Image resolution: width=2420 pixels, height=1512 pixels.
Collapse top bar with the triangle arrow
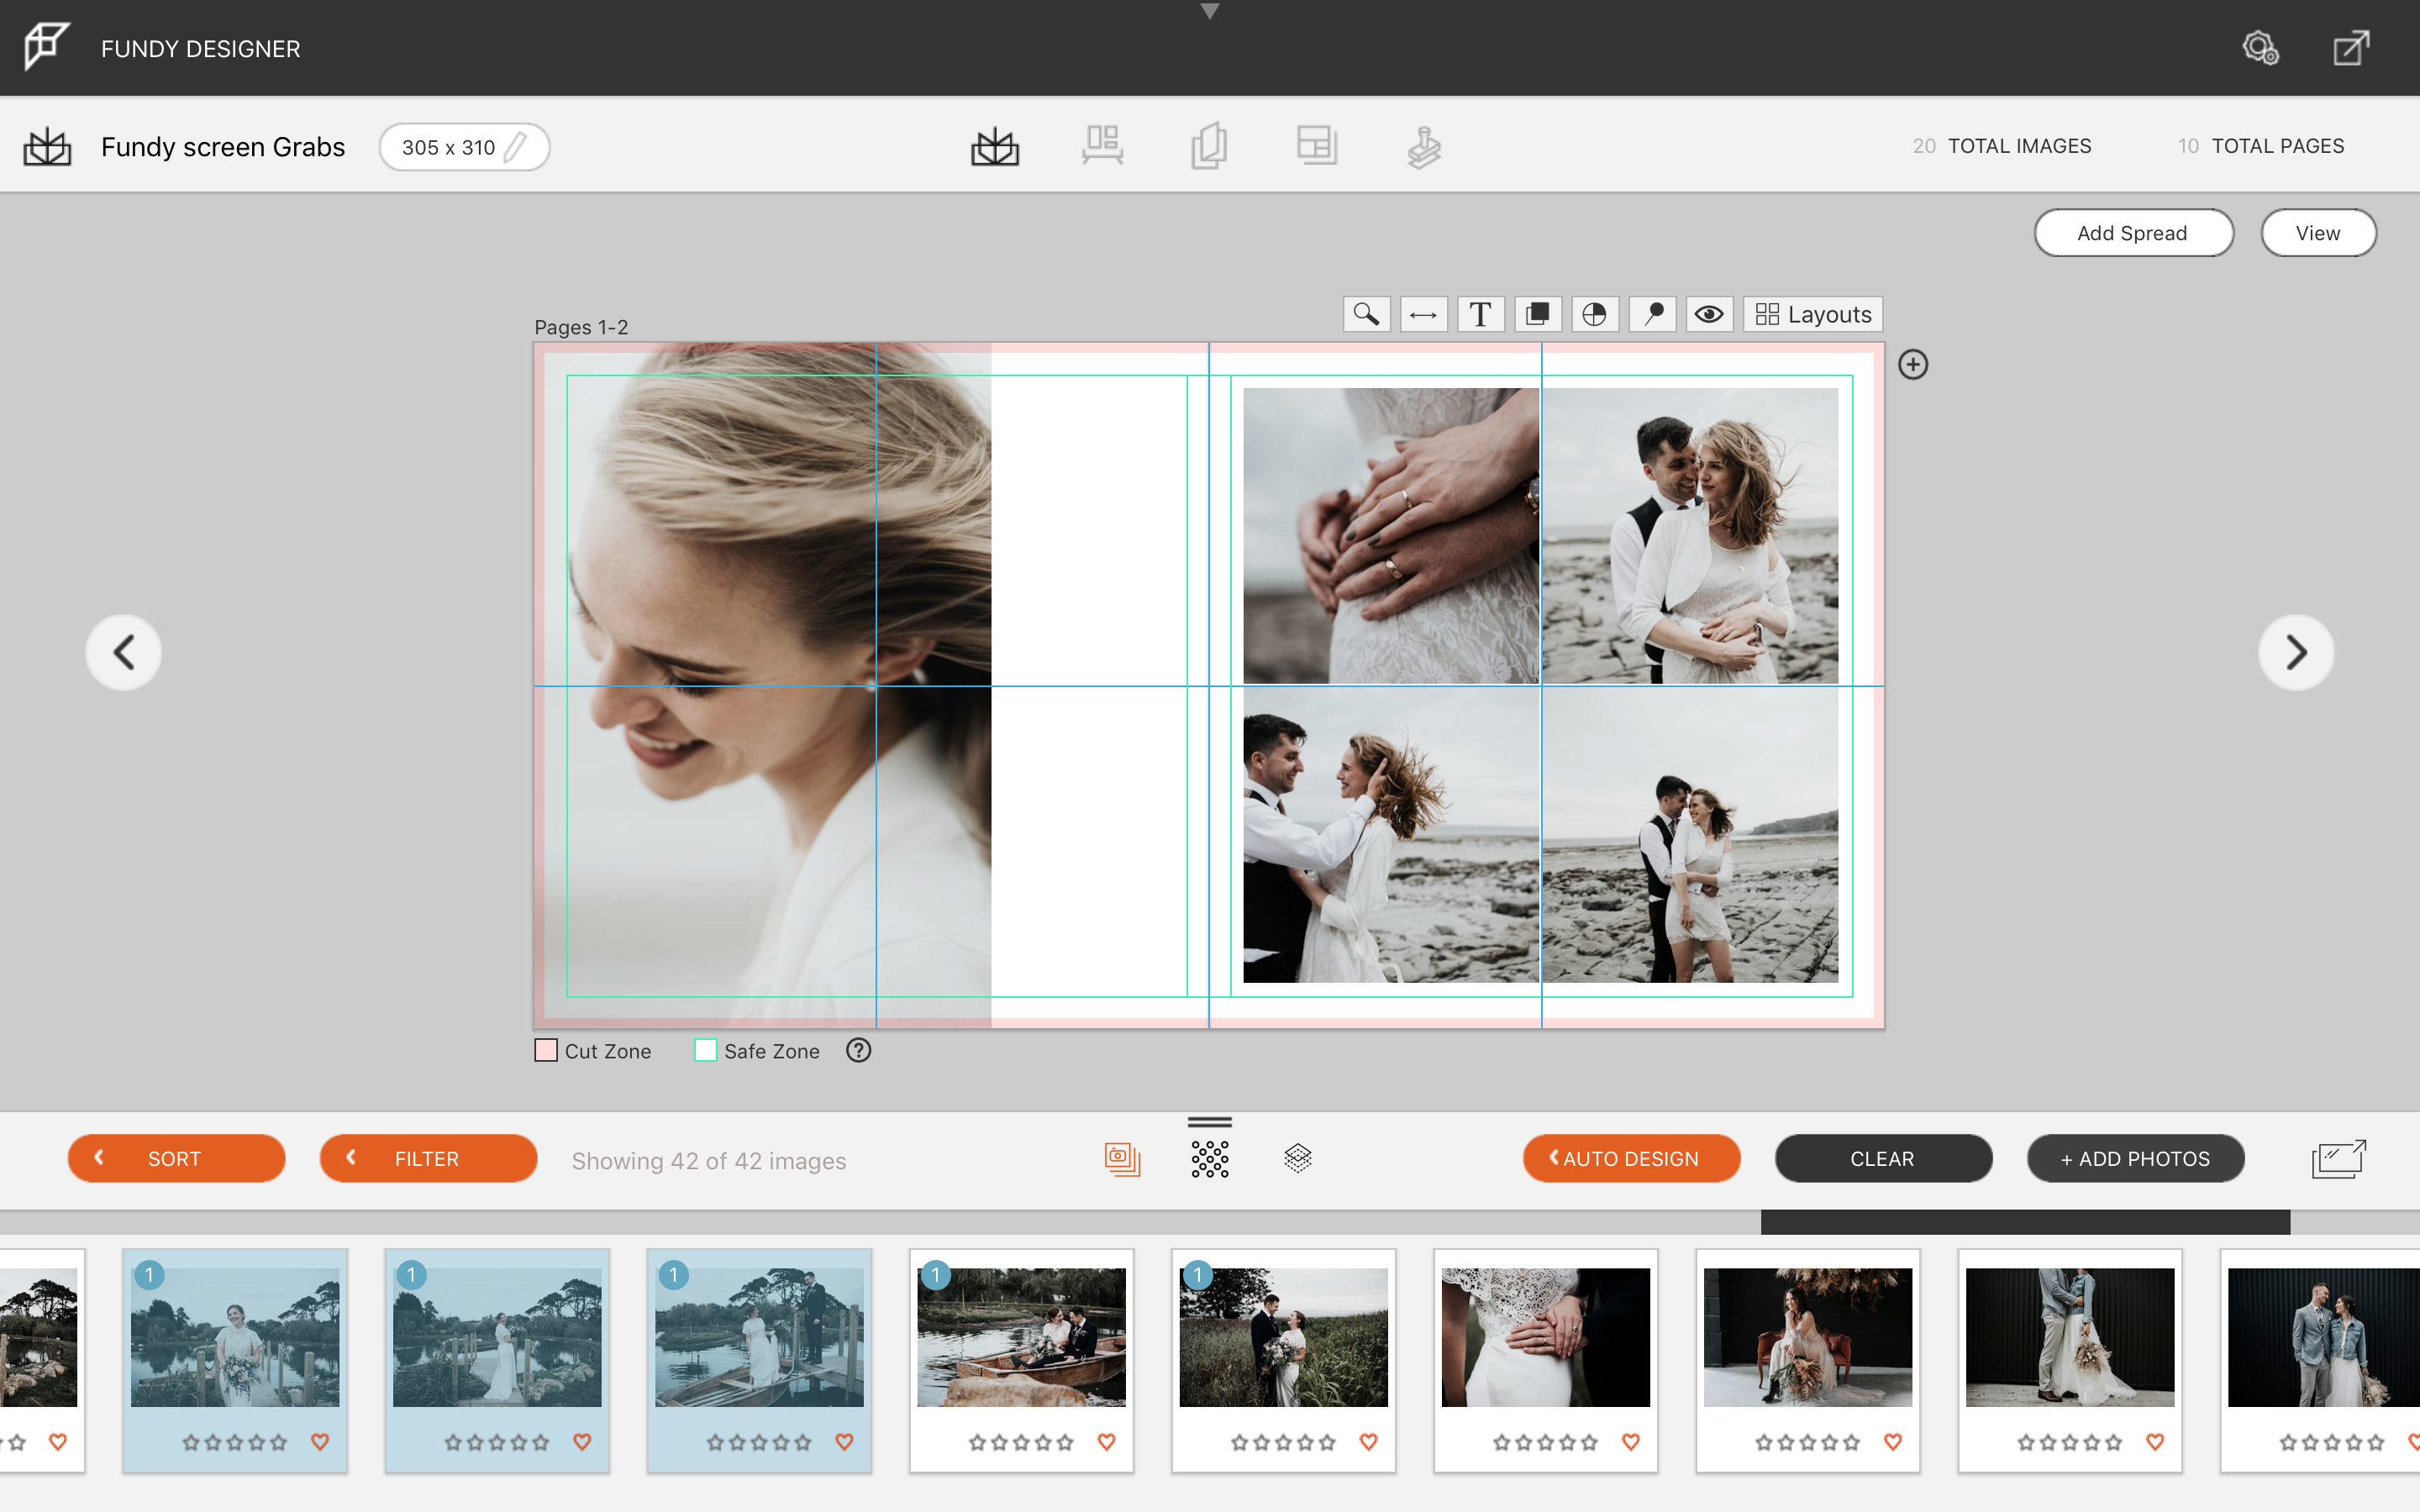(x=1210, y=11)
